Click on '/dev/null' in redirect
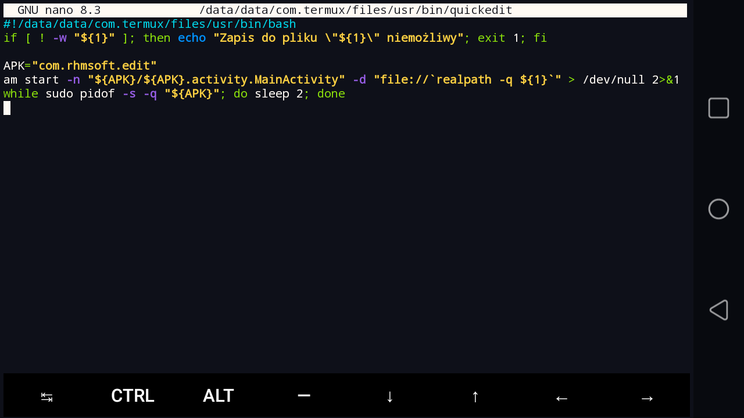This screenshot has width=744, height=418. point(613,80)
